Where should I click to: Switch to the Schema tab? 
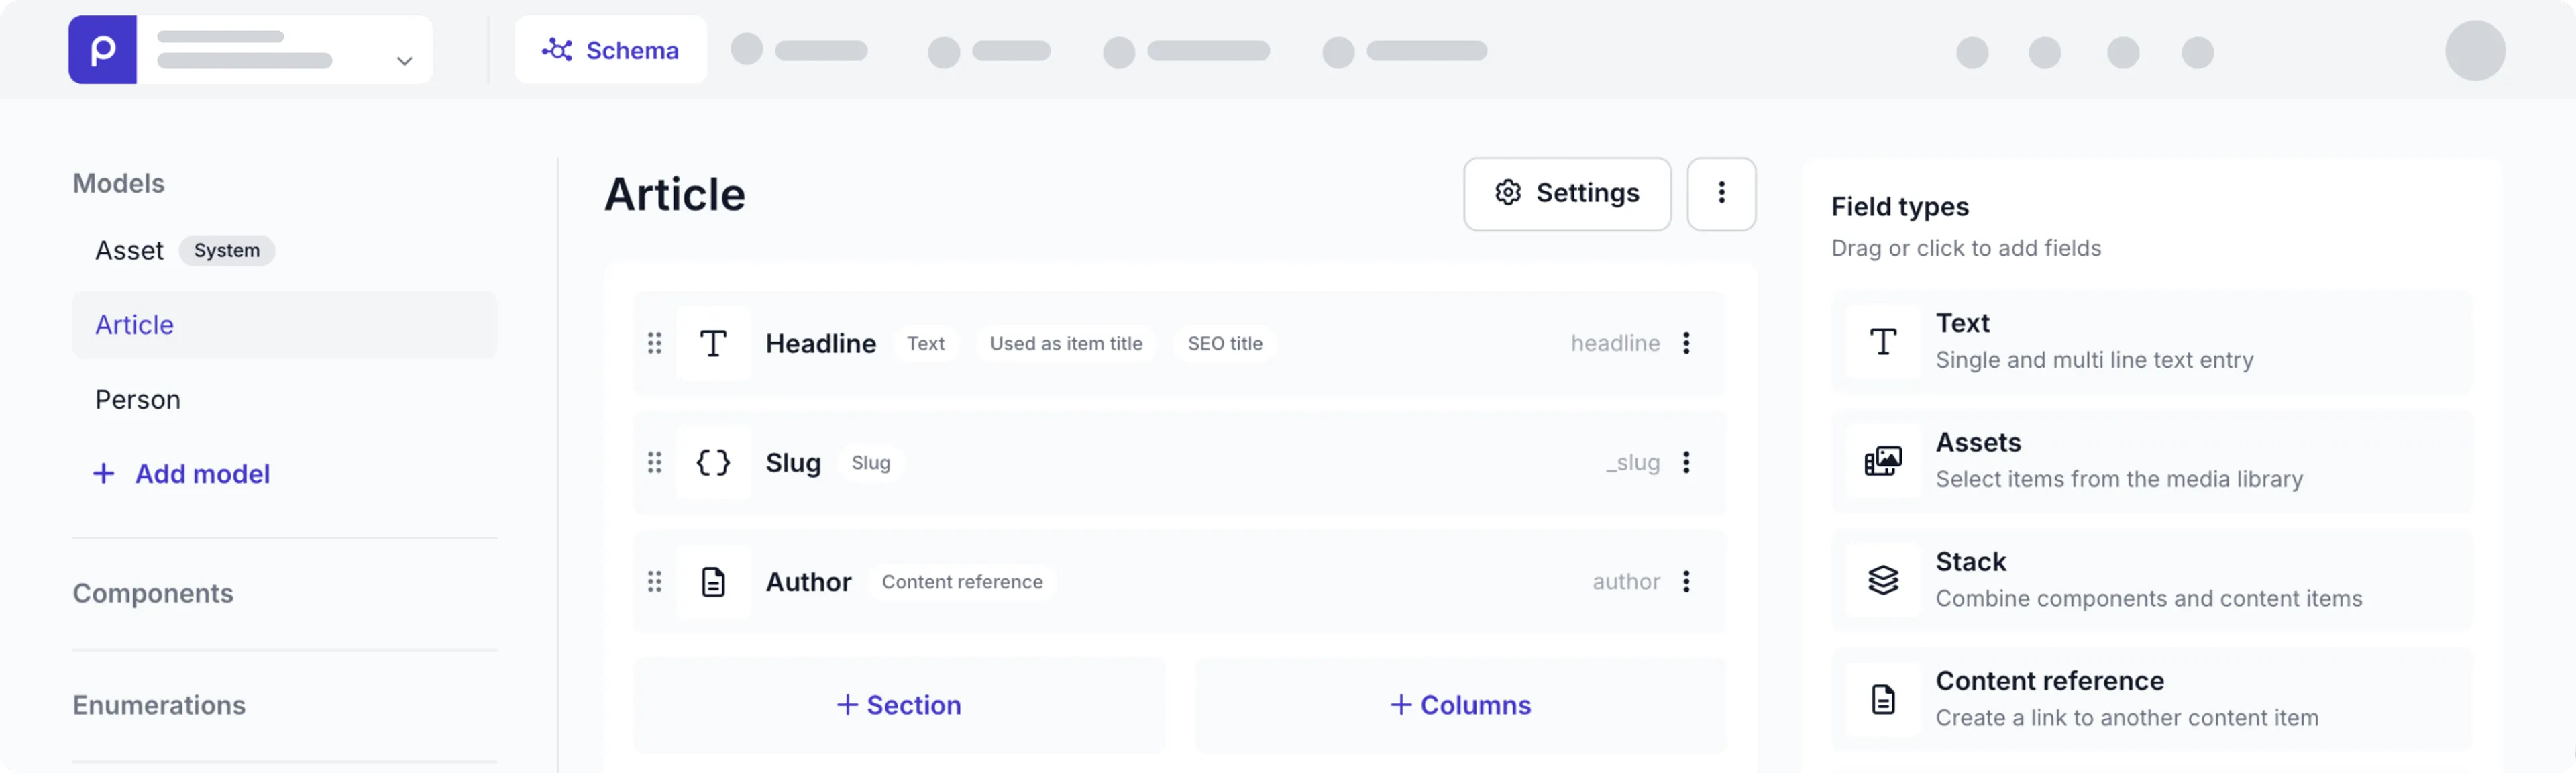610,49
